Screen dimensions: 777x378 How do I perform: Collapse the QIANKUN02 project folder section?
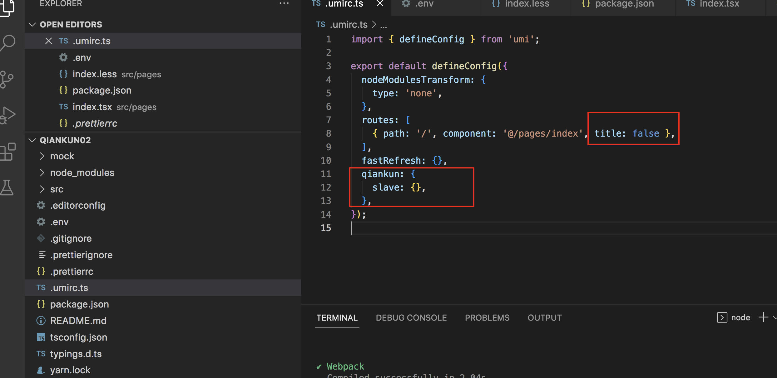32,140
